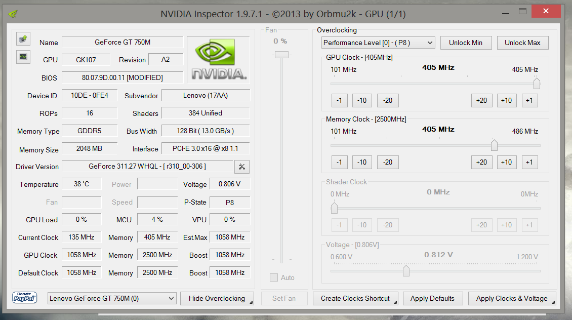Screen dimensions: 572x320
Task: Click the Memory Clock slider thumb
Action: [x=494, y=145]
